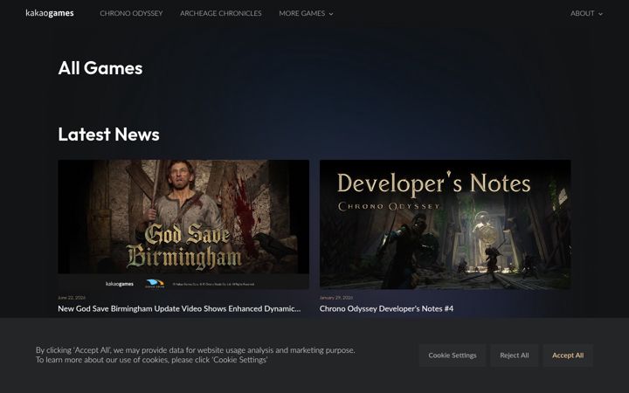Click the kakaogames logo in header
Screen dimensions: 629x393
(x=49, y=13)
